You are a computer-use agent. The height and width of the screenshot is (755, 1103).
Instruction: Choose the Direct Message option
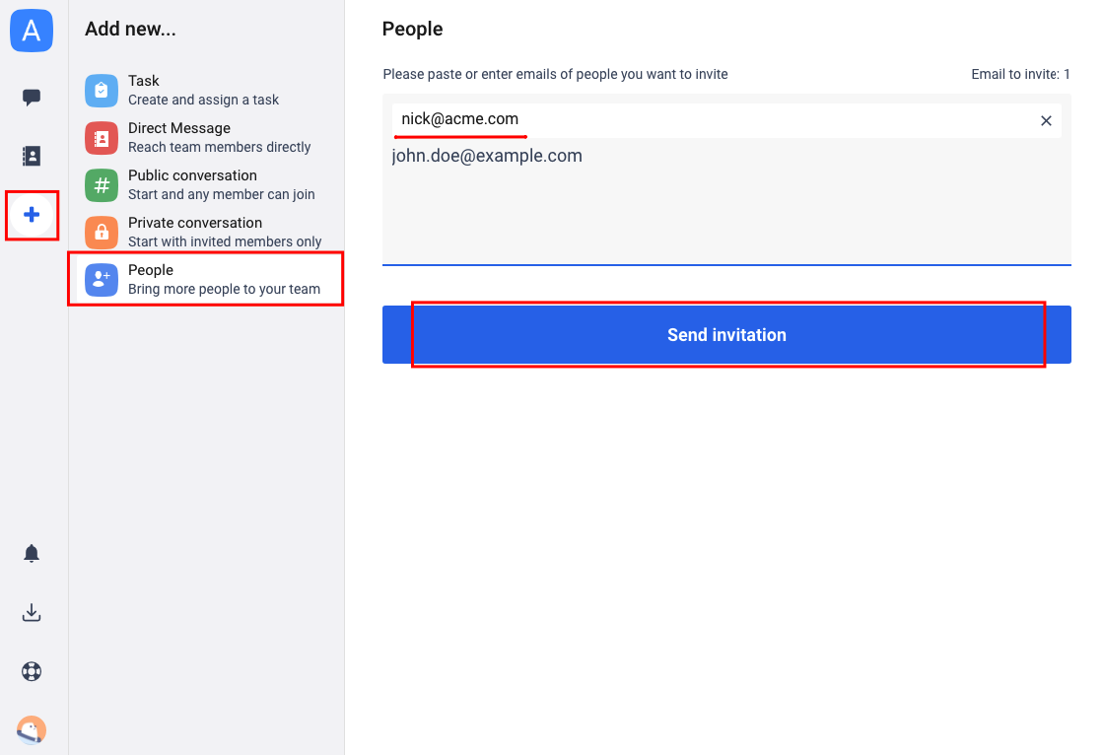pos(206,138)
